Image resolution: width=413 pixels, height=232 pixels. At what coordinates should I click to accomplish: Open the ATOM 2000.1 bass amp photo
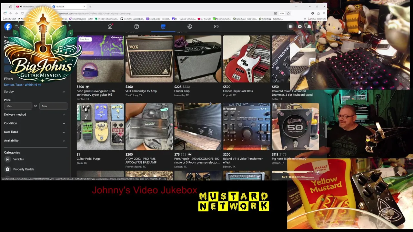click(x=149, y=127)
